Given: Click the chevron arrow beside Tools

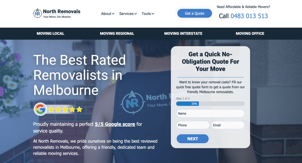Looking at the screenshot, I should click(153, 14).
